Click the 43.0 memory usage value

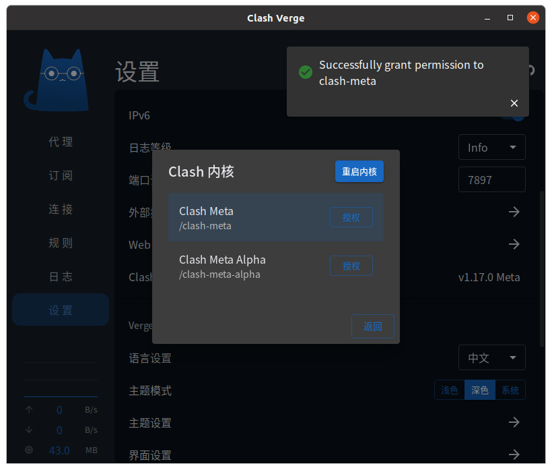point(59,450)
